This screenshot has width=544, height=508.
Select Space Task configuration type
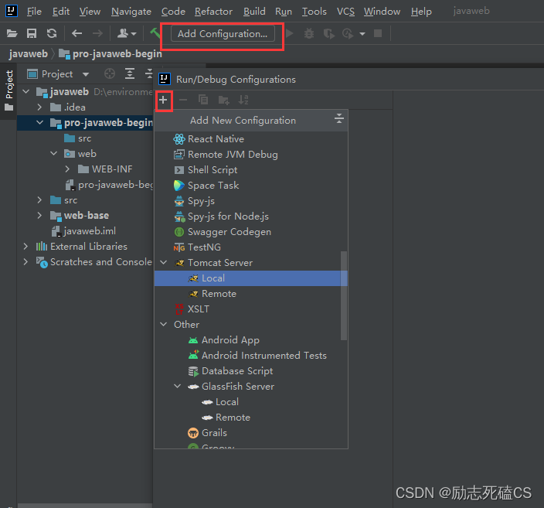251,186
